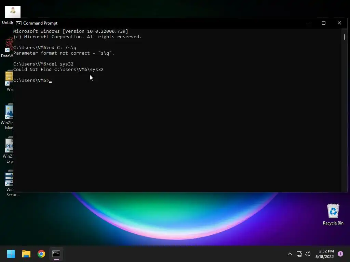Minimize the Command Prompt window
This screenshot has width=350, height=262.
click(x=308, y=23)
